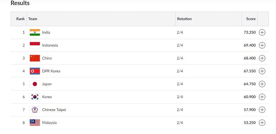Open the Chinese Taipei team name
Screen dimensions: 276x134
(54, 110)
